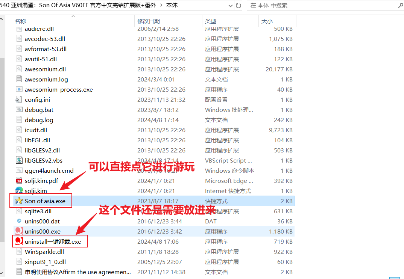The height and width of the screenshot is (279, 404).
Task: Select the awesomium.dll file name
Action: coord(45,69)
